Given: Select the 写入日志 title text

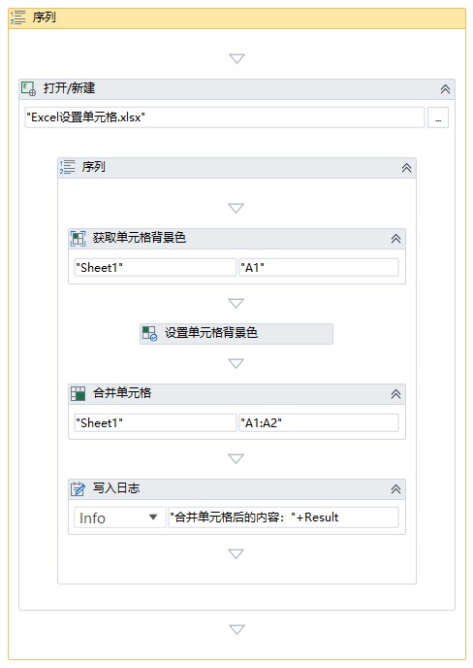Looking at the screenshot, I should [x=116, y=488].
